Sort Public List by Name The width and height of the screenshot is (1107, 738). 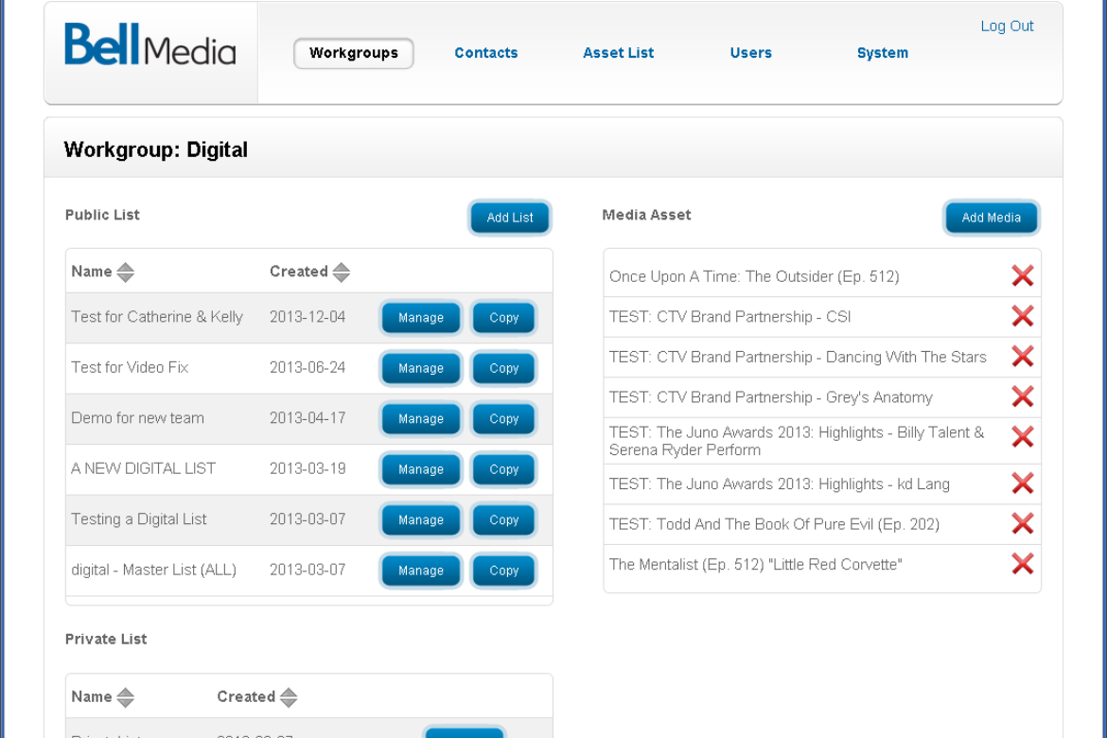pyautogui.click(x=126, y=272)
